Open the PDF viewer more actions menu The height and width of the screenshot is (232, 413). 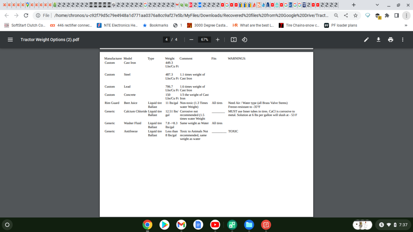pos(403,40)
